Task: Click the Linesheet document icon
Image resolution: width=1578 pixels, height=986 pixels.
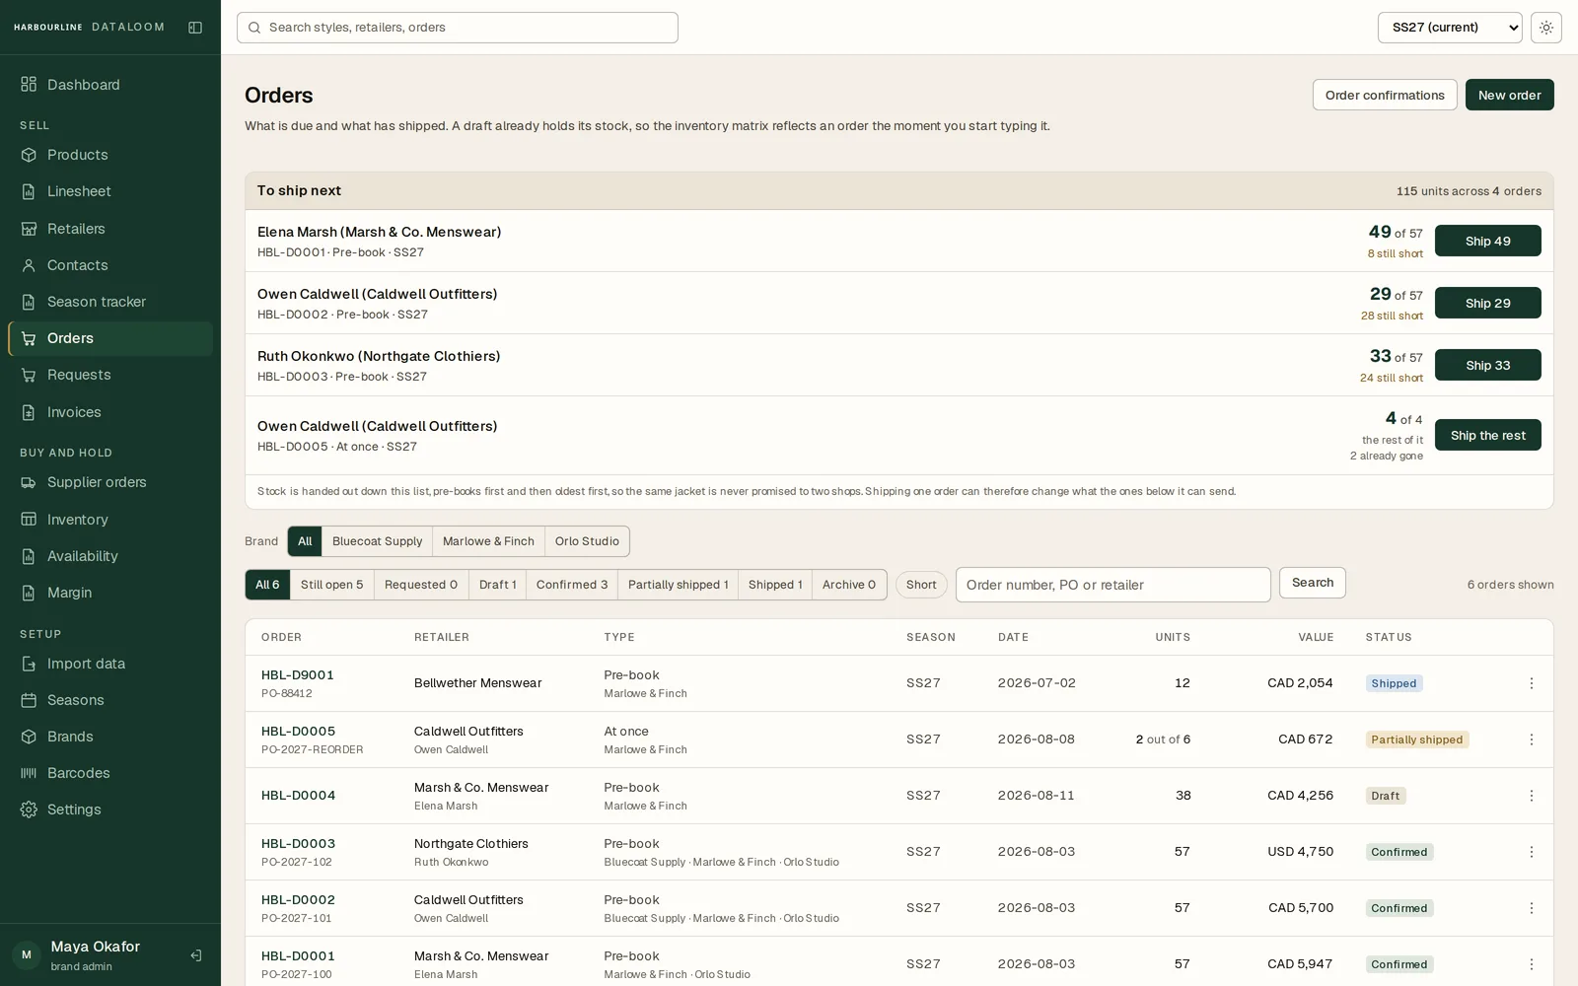Action: (x=29, y=191)
